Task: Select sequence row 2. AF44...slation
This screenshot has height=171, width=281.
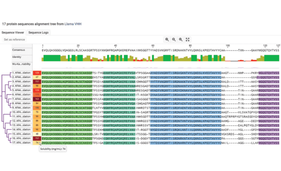Action: pyautogui.click(x=21, y=77)
